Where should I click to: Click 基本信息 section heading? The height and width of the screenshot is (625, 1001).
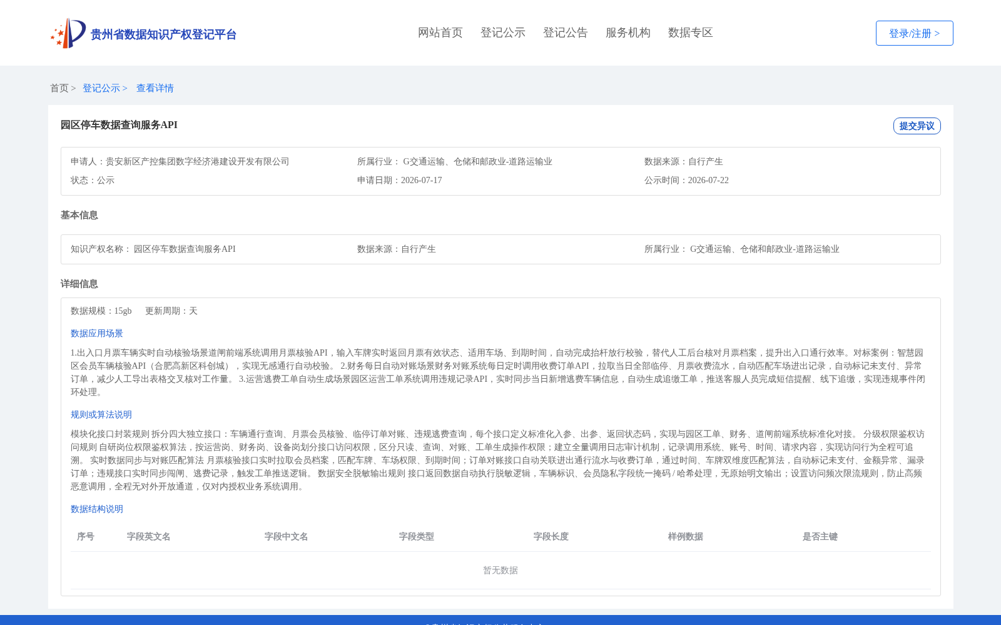tap(79, 215)
